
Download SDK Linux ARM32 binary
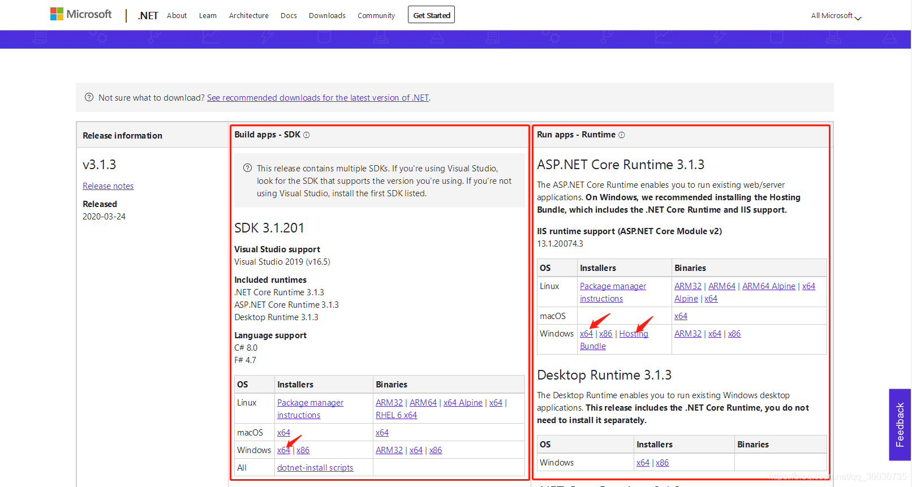[389, 403]
